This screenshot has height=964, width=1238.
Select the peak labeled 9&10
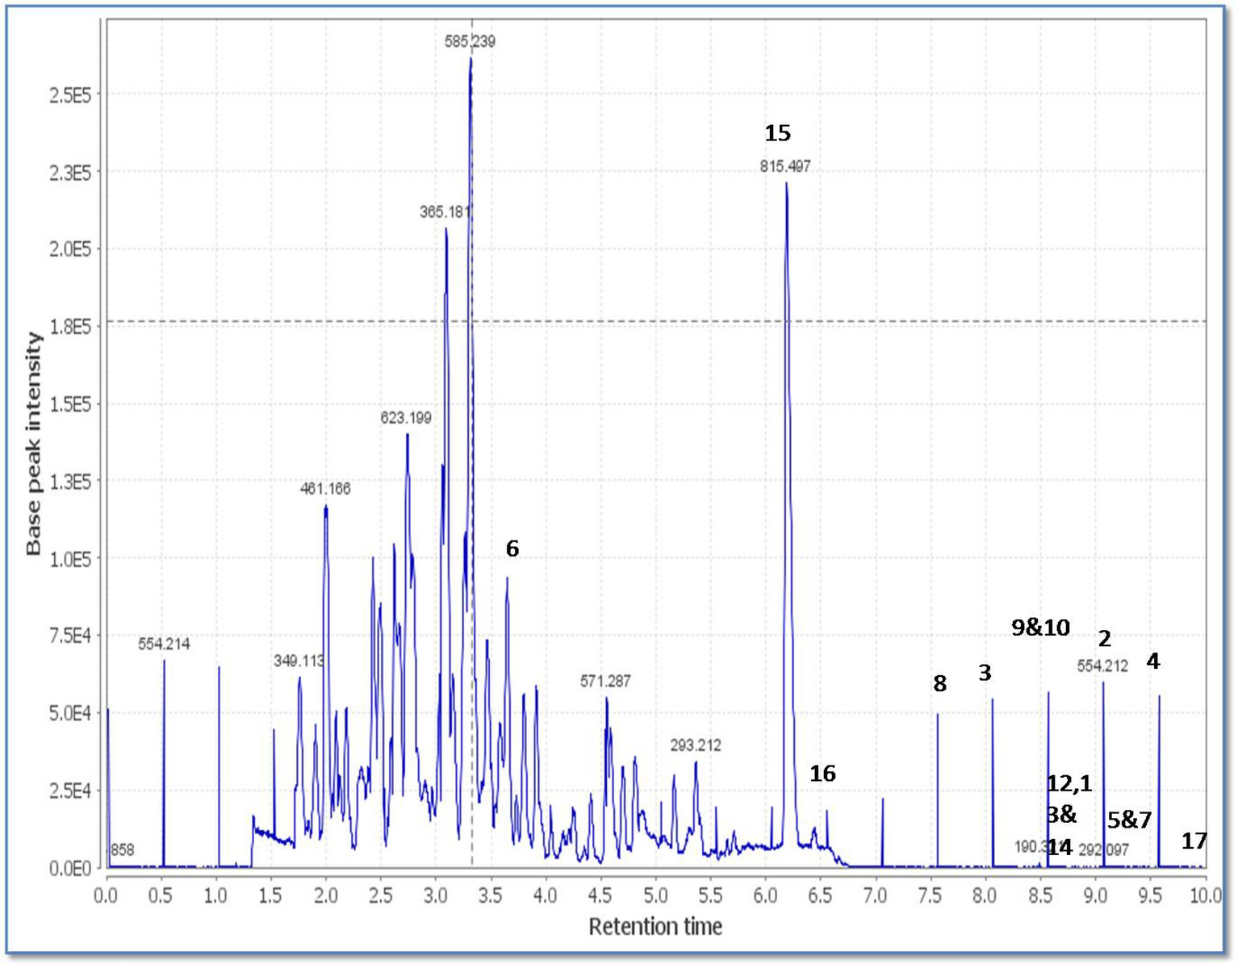click(x=1043, y=627)
